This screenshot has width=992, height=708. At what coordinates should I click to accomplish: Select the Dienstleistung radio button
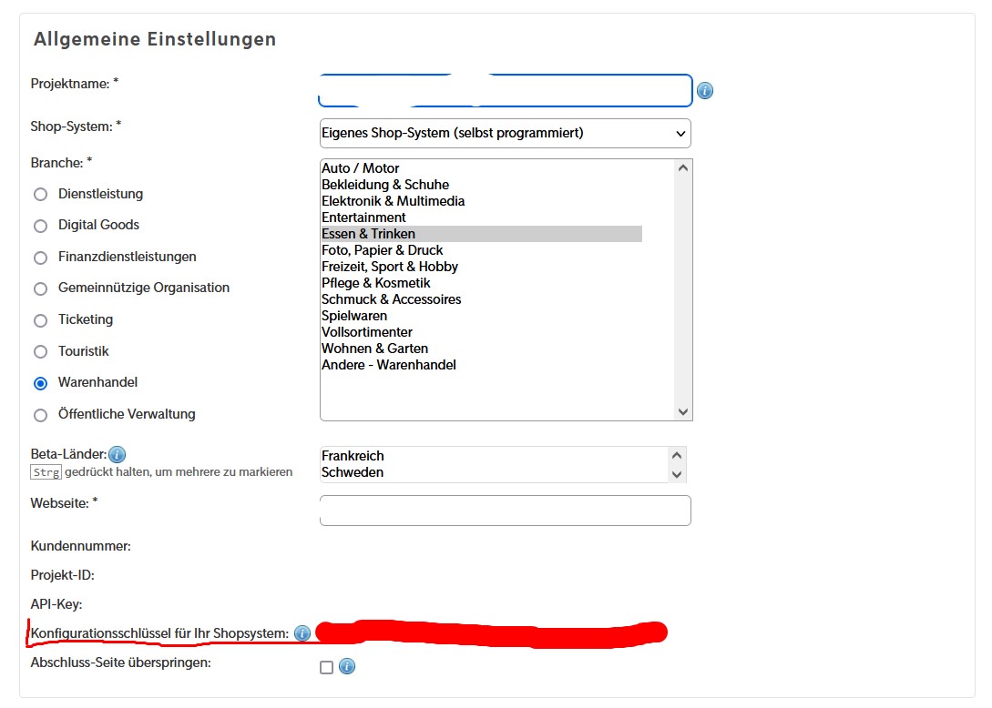[x=40, y=195]
